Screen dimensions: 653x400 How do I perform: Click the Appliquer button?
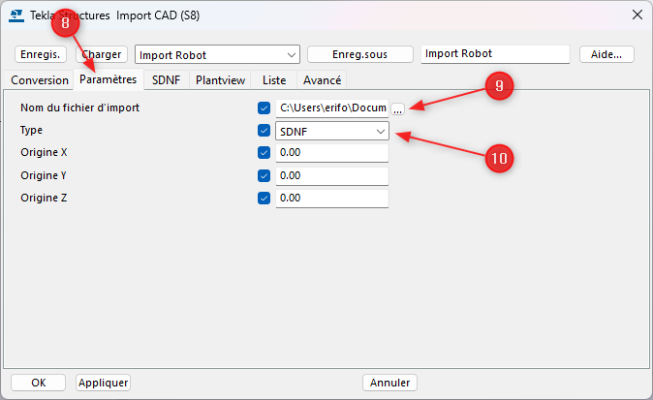tap(103, 383)
